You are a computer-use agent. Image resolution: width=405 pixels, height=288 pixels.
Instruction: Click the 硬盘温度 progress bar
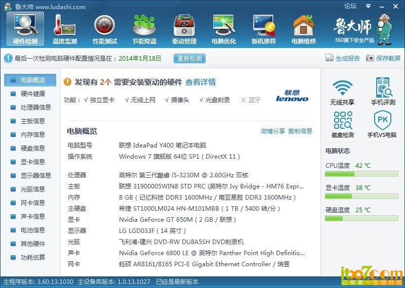(x=361, y=218)
